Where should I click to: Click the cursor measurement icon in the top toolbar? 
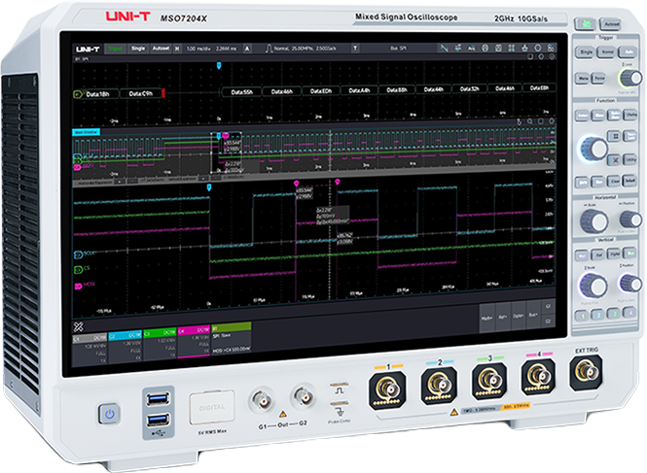coord(444,49)
